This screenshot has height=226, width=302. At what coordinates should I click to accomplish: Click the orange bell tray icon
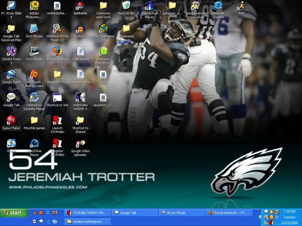coord(271,212)
